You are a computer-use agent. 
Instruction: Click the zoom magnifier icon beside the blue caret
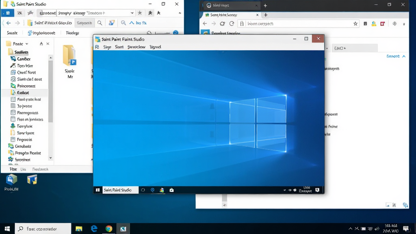[123, 23]
